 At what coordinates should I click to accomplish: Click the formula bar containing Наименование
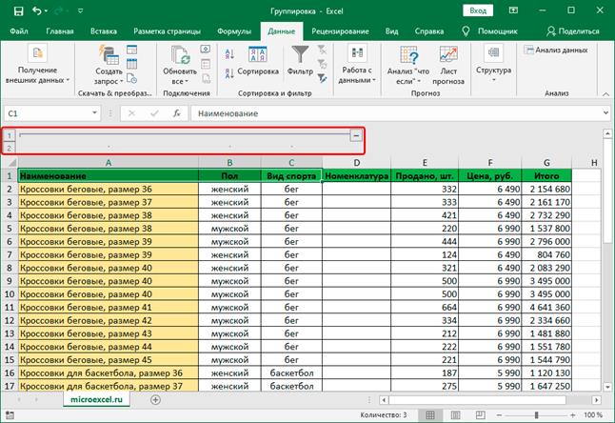point(396,113)
